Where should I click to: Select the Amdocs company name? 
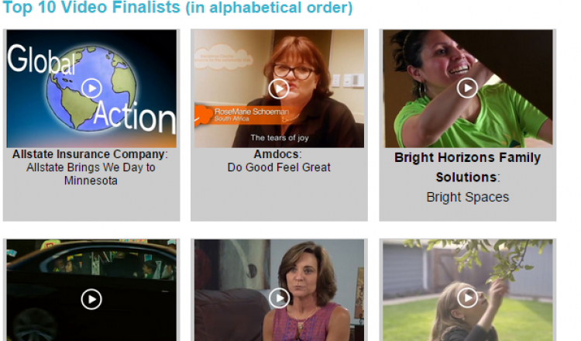278,154
